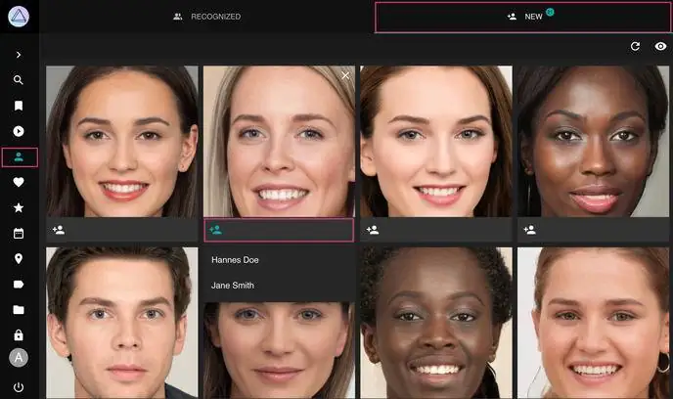Expand the sidebar navigation chevron
The width and height of the screenshot is (673, 399).
pyautogui.click(x=19, y=55)
